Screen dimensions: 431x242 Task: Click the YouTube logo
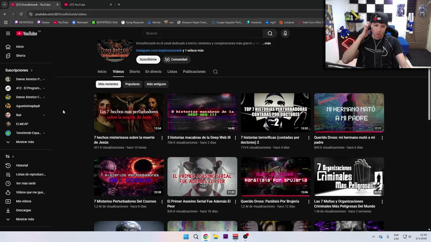(27, 33)
